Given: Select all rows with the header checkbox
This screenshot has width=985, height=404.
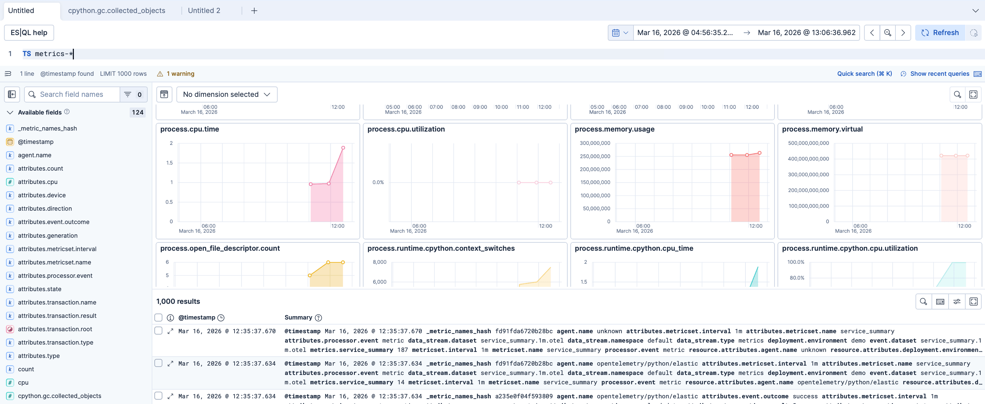Looking at the screenshot, I should point(158,317).
